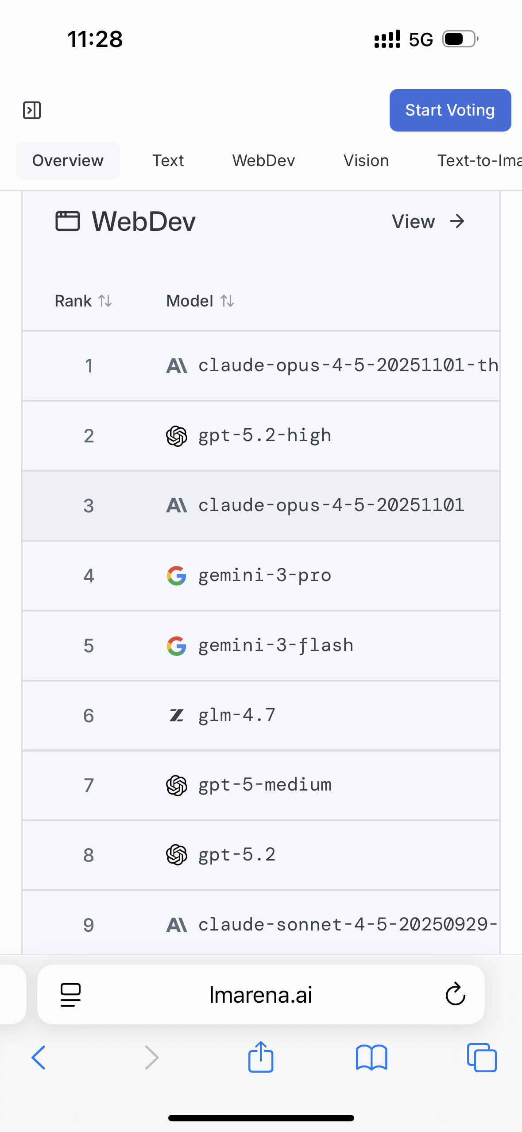The image size is (522, 1132).
Task: Switch to the Text tab
Action: click(x=168, y=161)
